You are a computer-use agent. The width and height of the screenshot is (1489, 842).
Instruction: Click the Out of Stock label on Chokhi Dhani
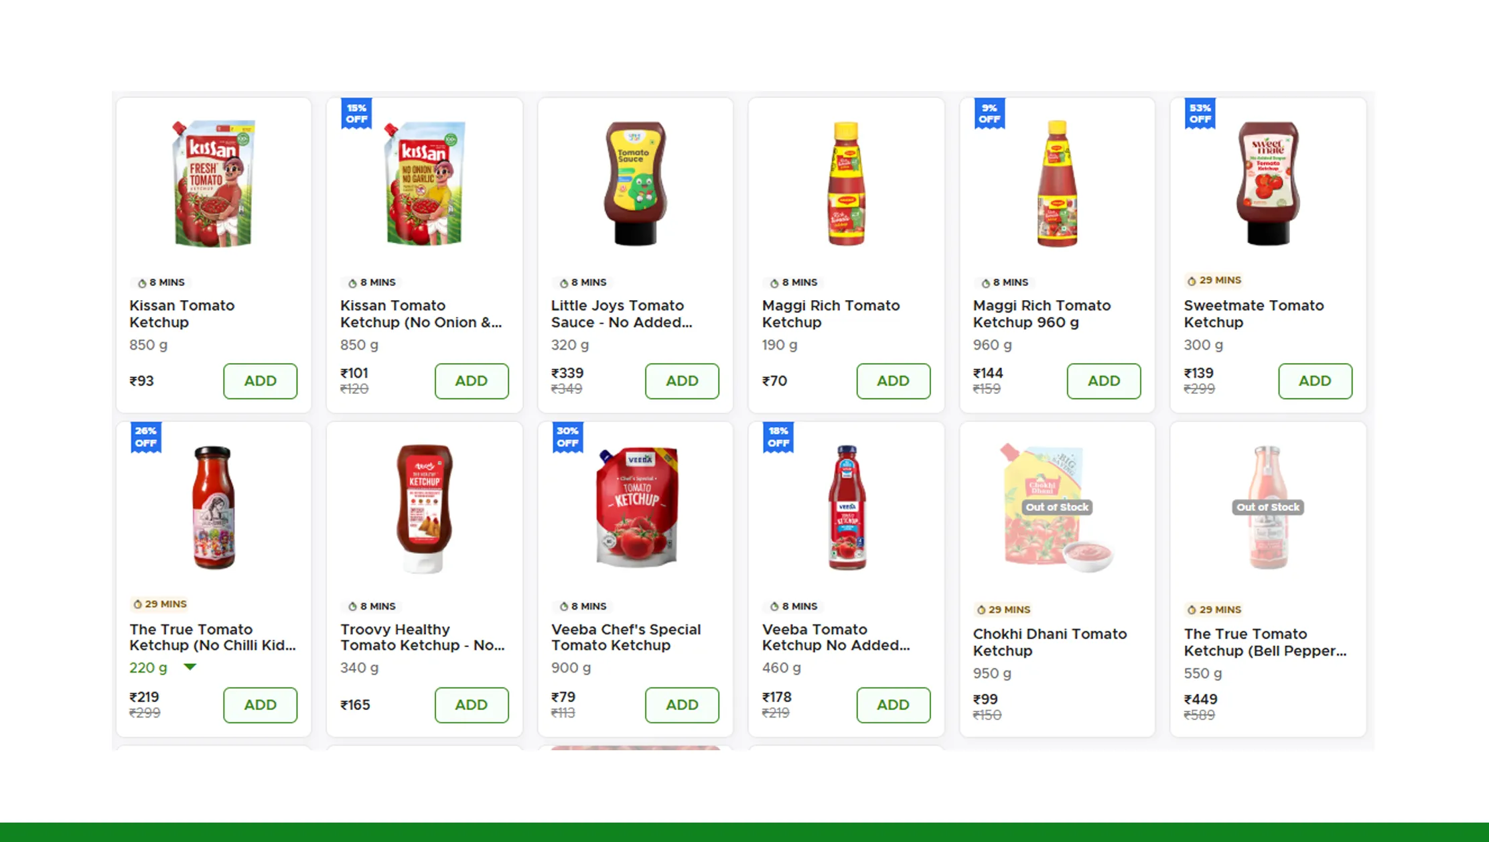point(1056,507)
